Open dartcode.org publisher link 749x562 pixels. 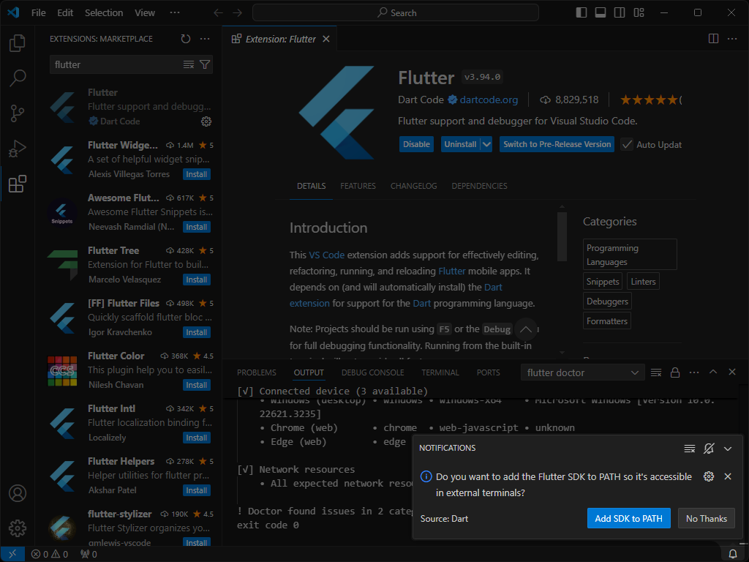489,100
